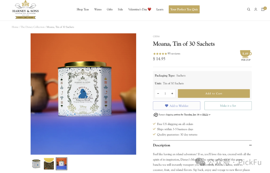Open the Valentine's Day menu item

pos(139,10)
